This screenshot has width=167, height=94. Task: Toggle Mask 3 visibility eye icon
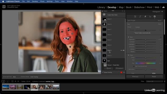pos(124,50)
